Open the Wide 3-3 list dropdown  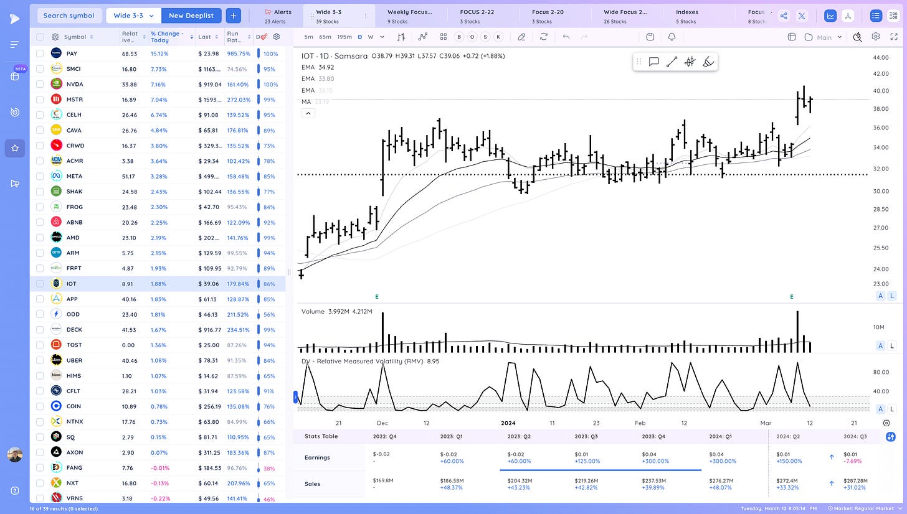pyautogui.click(x=133, y=16)
